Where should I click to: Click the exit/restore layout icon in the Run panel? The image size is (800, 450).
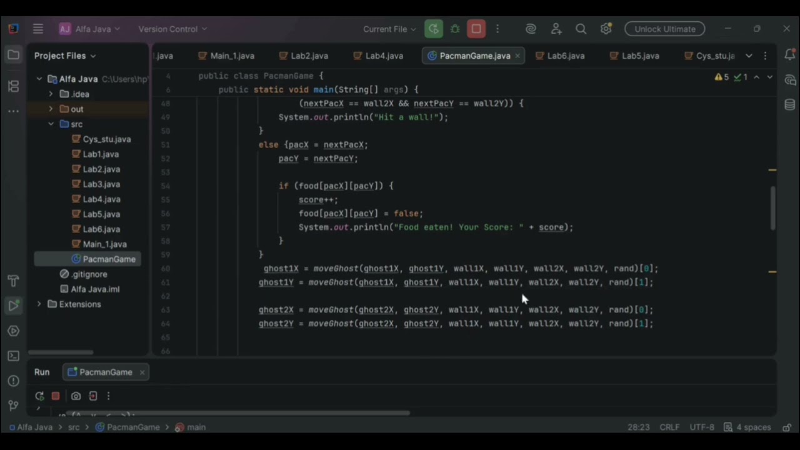coord(93,396)
